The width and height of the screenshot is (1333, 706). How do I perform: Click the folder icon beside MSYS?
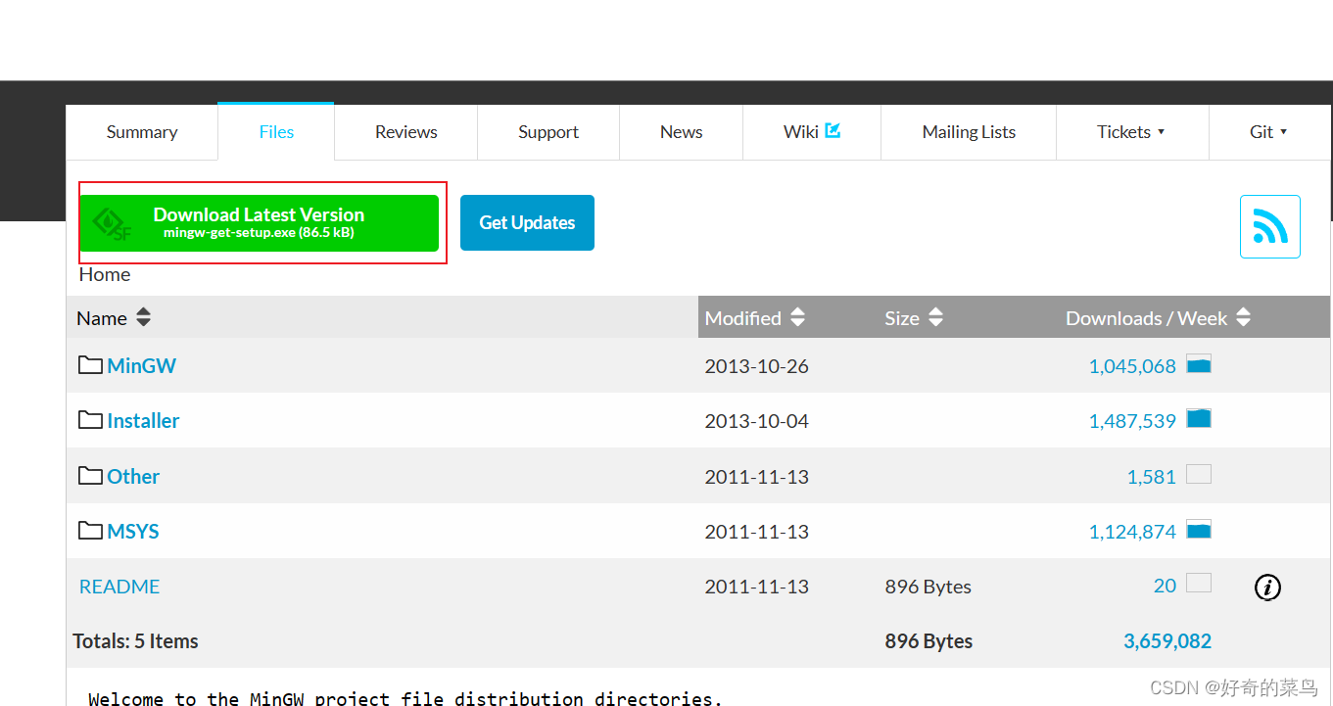89,530
